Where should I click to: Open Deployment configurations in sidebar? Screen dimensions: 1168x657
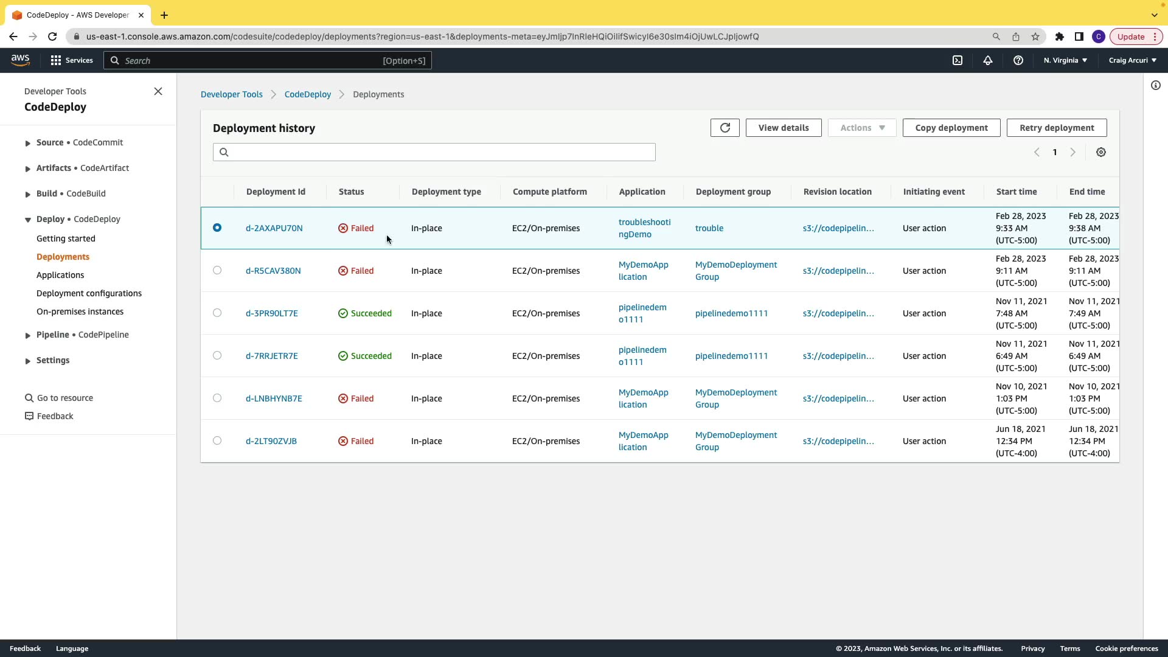click(89, 293)
